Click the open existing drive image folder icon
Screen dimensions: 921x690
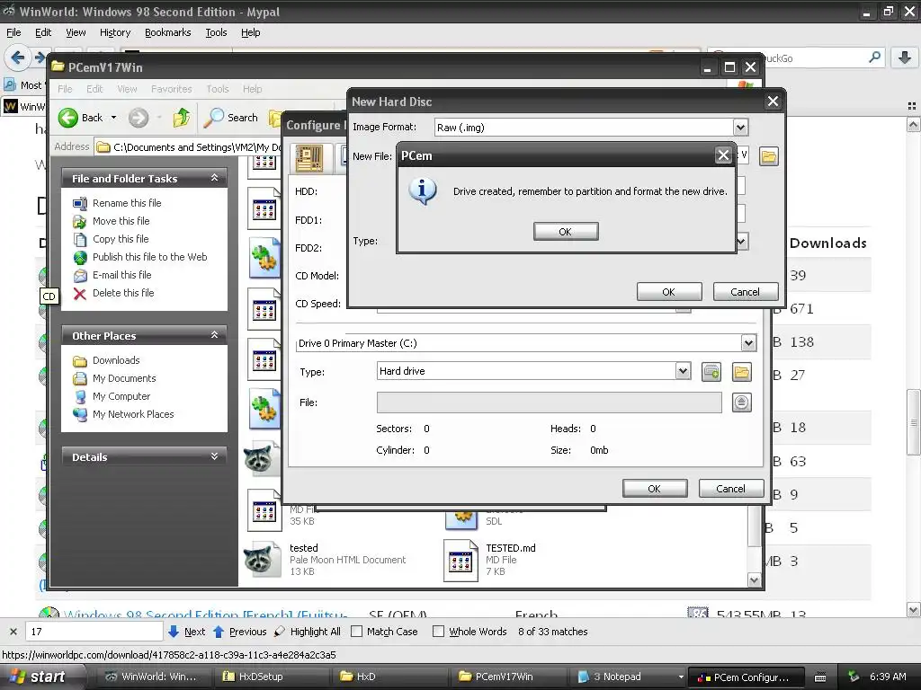[742, 372]
